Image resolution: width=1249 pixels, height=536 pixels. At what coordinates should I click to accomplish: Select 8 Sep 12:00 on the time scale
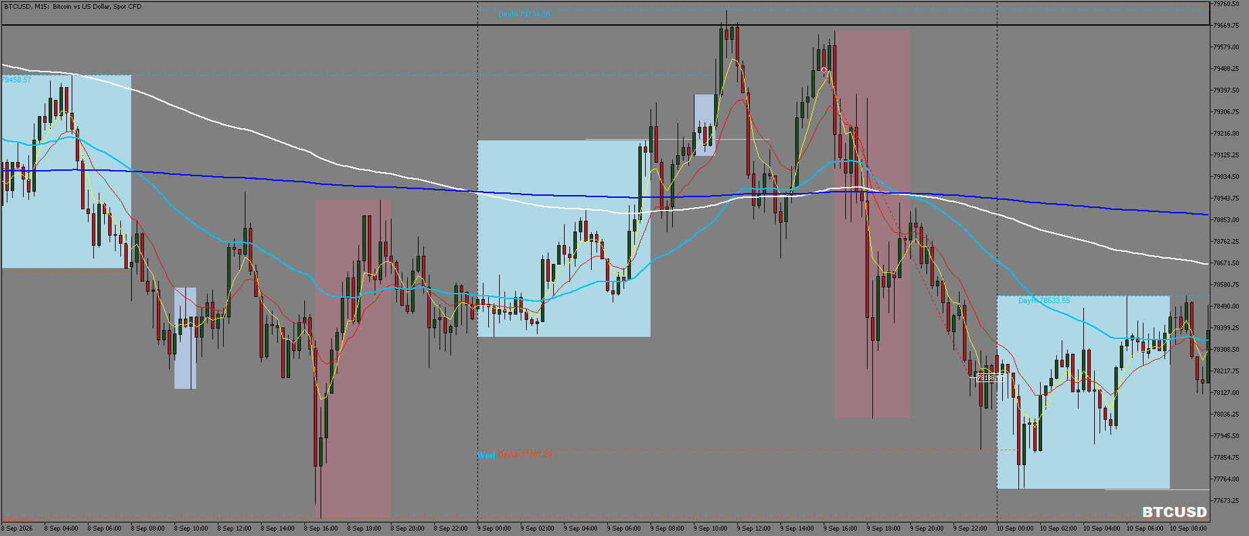pos(235,529)
